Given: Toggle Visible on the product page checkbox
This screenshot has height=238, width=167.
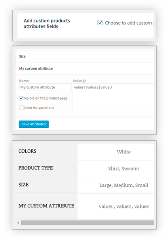Looking at the screenshot, I should 21,98.
